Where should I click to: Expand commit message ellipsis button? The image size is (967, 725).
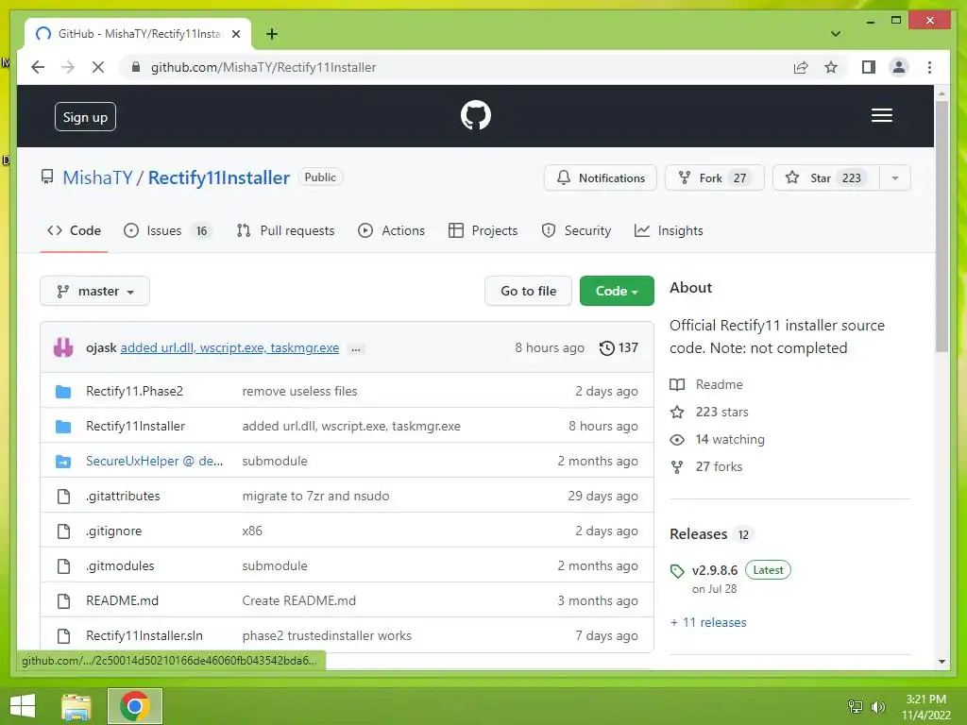click(x=356, y=349)
